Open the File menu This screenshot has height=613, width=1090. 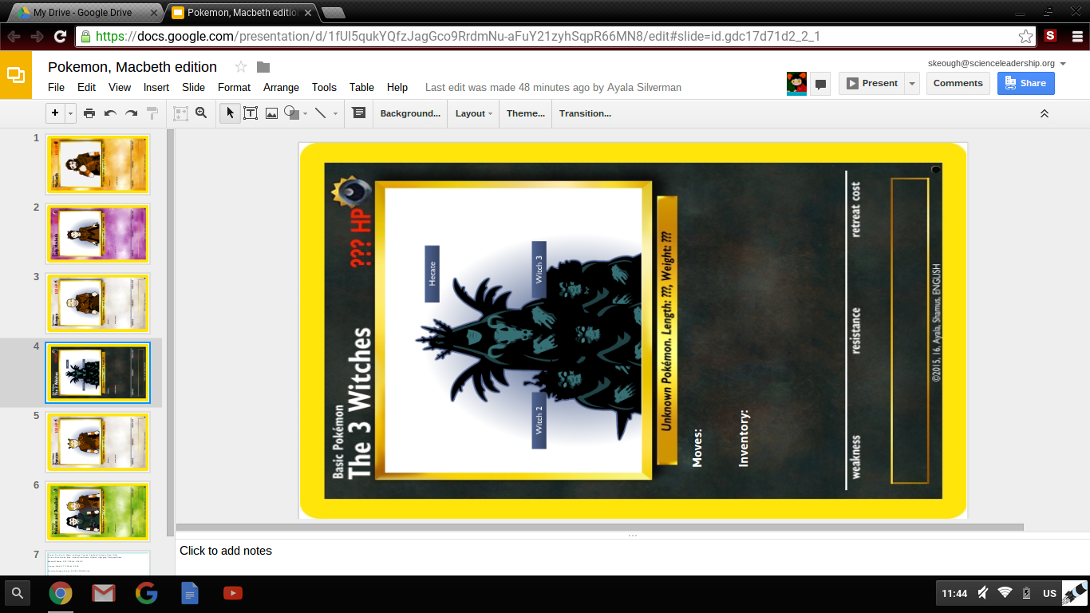(x=57, y=88)
